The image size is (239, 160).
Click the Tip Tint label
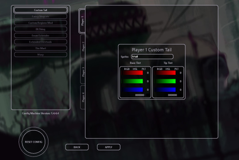click(168, 63)
